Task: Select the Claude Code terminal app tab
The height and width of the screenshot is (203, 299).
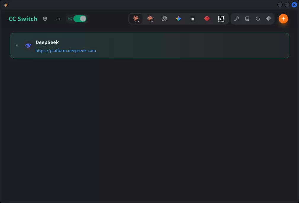Action: 136,19
